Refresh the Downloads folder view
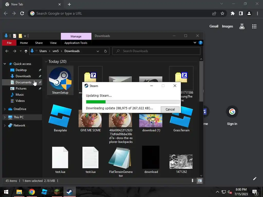The width and height of the screenshot is (263, 197). pyautogui.click(x=106, y=51)
